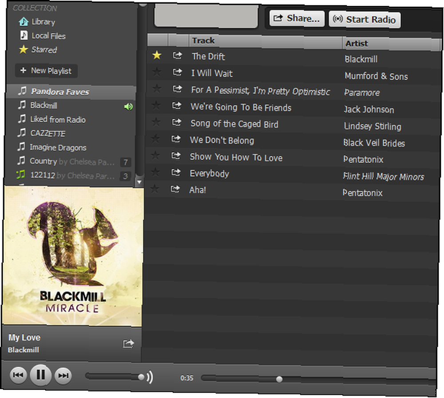Image resolution: width=444 pixels, height=398 pixels.
Task: Click Start Radio
Action: [x=365, y=20]
